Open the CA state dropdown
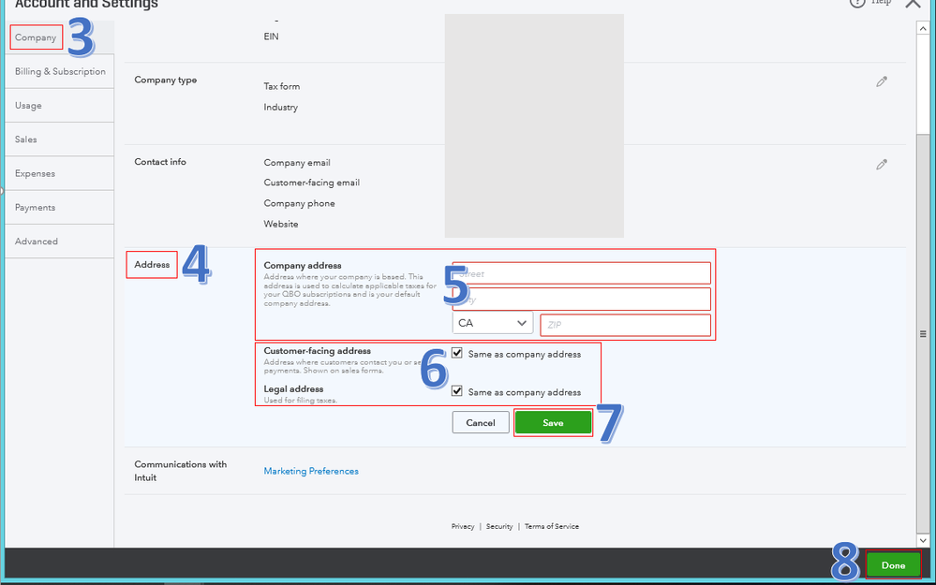The width and height of the screenshot is (936, 585). pyautogui.click(x=493, y=323)
